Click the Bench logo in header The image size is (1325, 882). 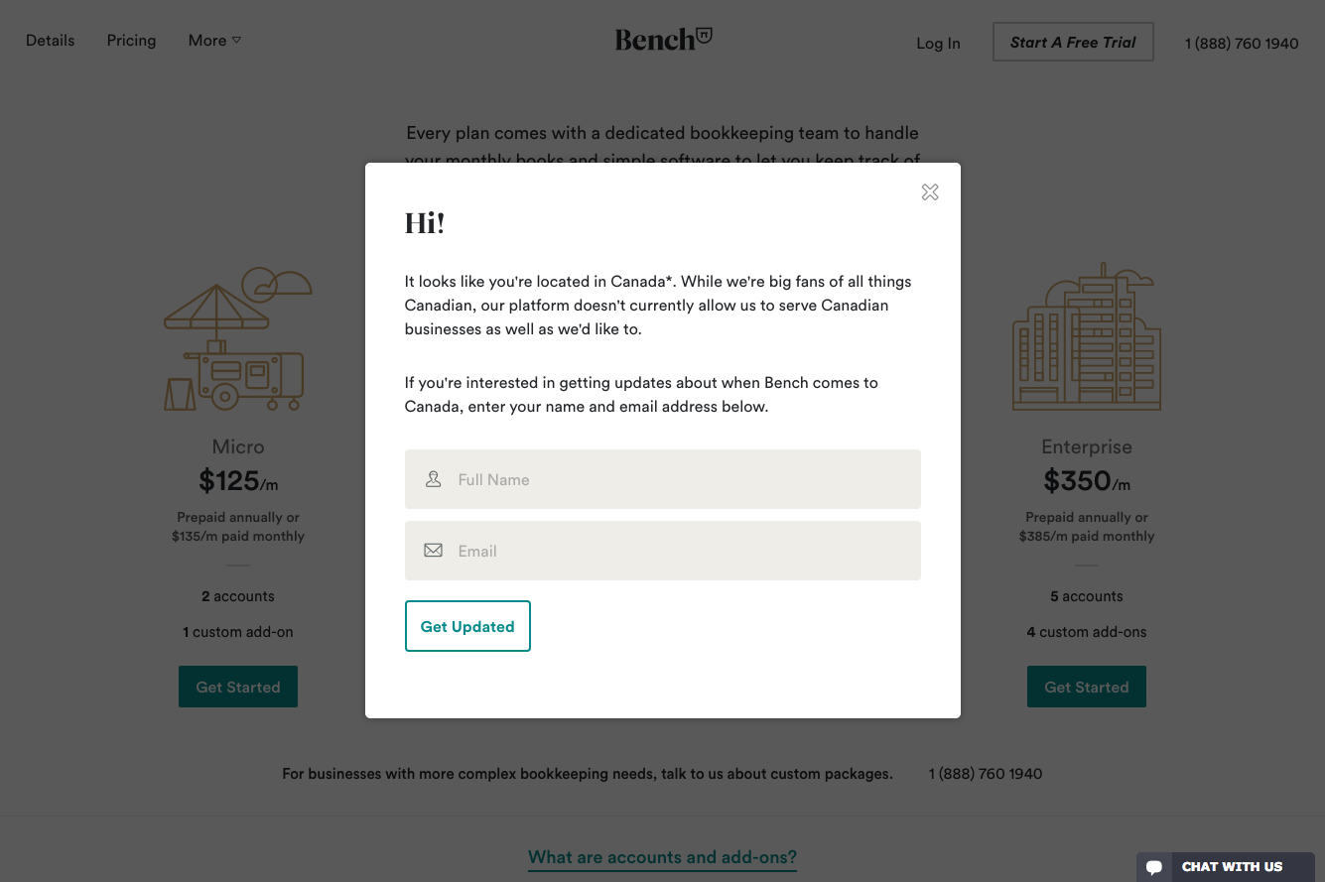coord(663,40)
